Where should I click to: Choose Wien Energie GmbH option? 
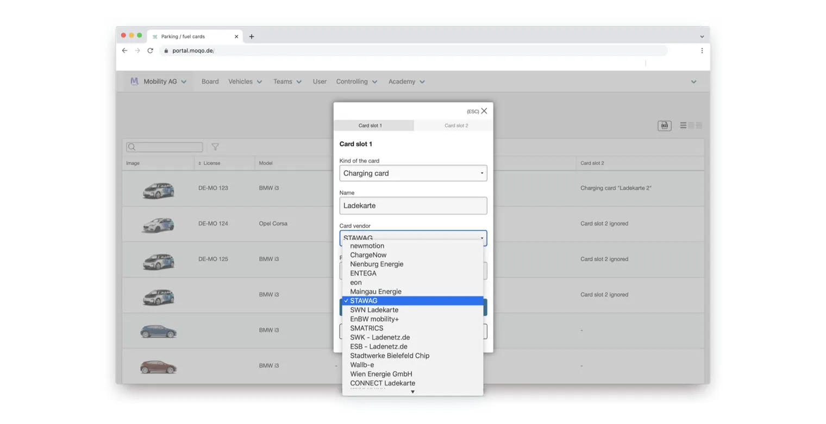pyautogui.click(x=412, y=374)
